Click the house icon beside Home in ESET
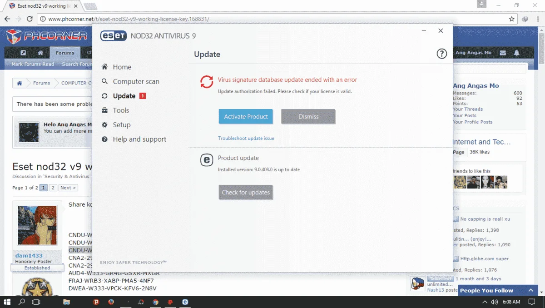Viewport: 545px width, 308px height. tap(104, 67)
